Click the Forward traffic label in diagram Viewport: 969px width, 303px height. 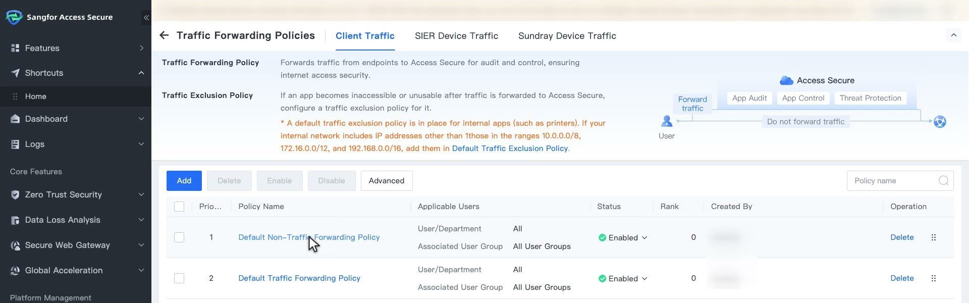pyautogui.click(x=692, y=104)
